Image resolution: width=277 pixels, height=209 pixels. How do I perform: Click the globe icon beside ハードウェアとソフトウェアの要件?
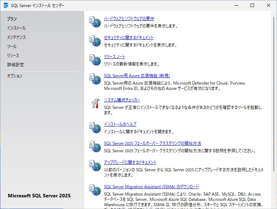[x=95, y=22]
